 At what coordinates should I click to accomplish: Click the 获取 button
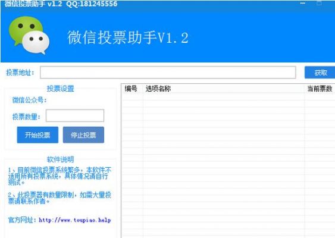tap(320, 73)
